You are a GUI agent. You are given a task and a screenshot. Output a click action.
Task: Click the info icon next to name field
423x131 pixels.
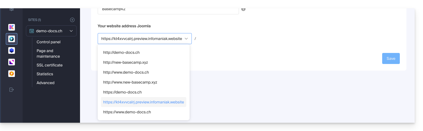click(x=243, y=9)
